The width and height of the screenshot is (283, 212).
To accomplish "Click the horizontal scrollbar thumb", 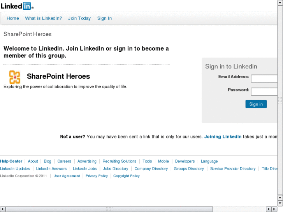I will coord(109,209).
